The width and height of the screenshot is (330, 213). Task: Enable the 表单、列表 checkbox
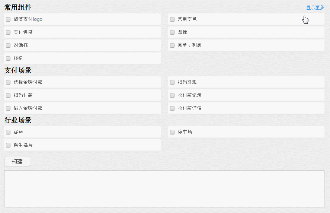pyautogui.click(x=172, y=45)
